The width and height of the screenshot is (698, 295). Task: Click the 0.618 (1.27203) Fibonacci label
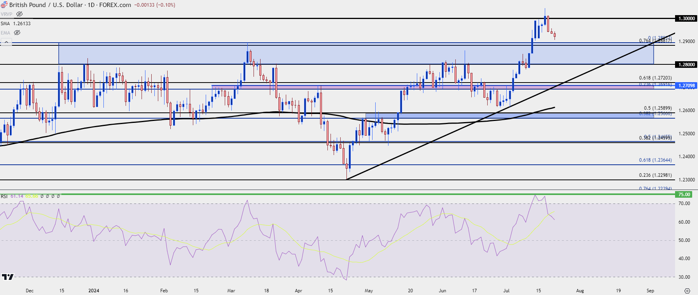pyautogui.click(x=655, y=78)
